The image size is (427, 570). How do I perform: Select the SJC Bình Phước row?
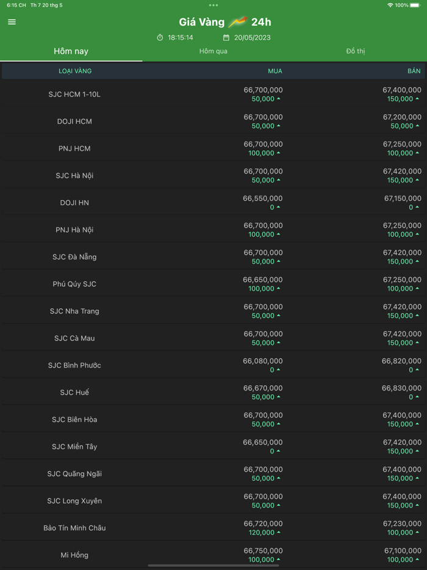[x=213, y=365]
